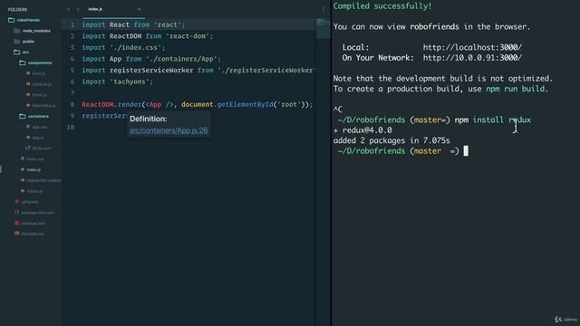
Task: Open the .gitignore file
Action: (26, 202)
